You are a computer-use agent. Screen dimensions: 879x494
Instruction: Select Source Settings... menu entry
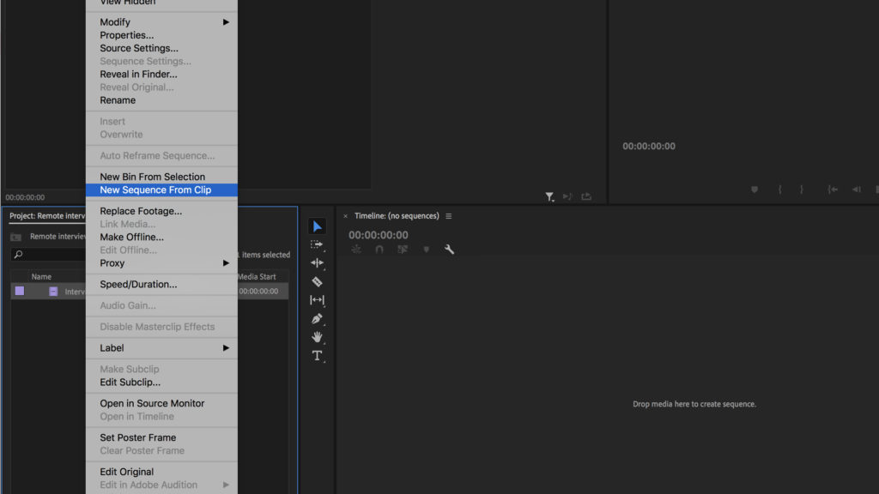(161, 48)
